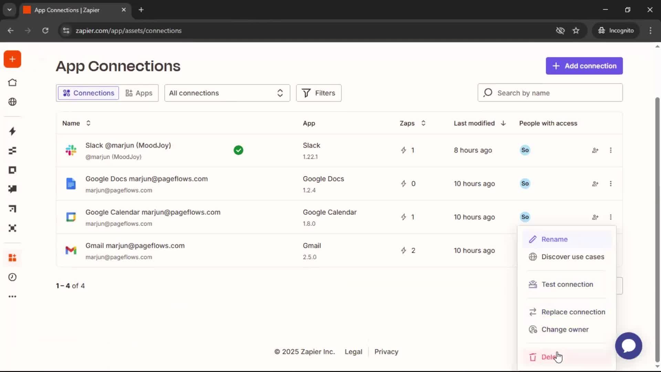Open a new browser tab
This screenshot has width=661, height=372.
(x=141, y=10)
